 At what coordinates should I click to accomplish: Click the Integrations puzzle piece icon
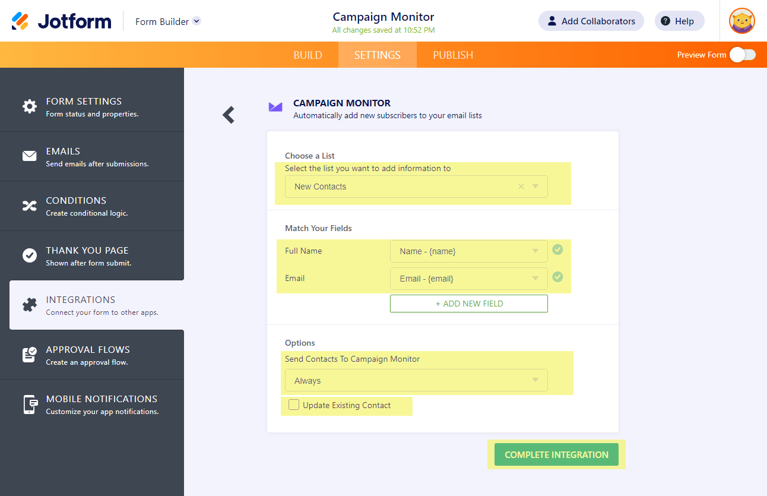point(29,305)
